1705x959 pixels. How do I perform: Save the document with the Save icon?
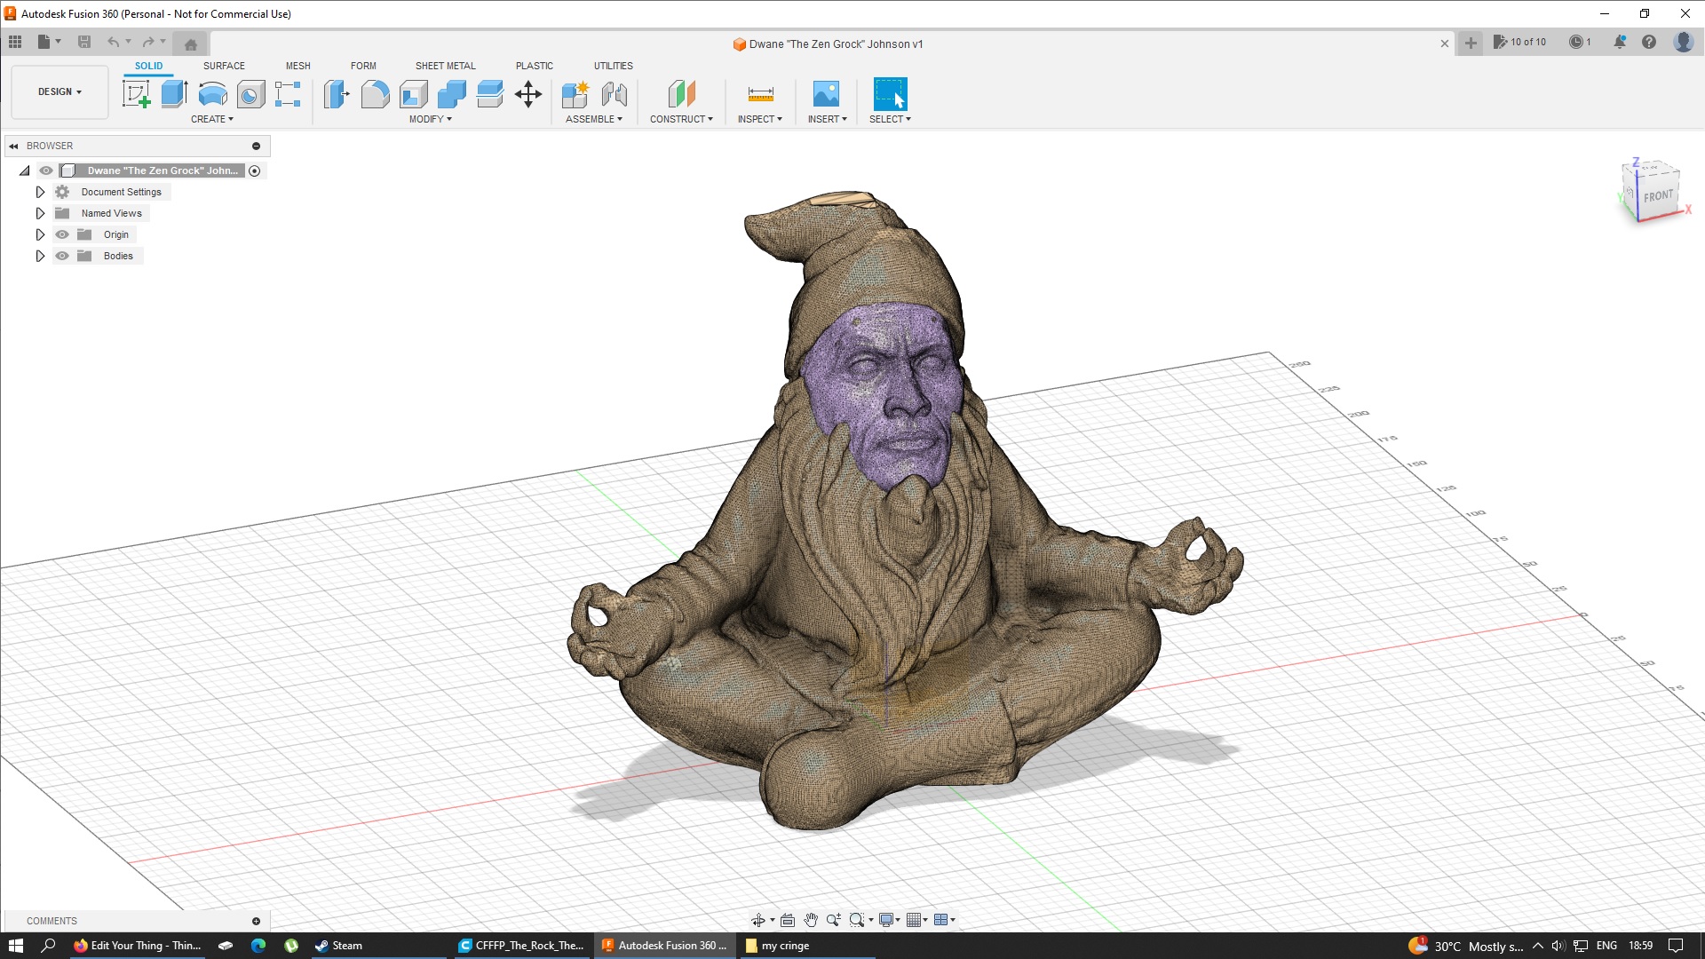click(84, 42)
